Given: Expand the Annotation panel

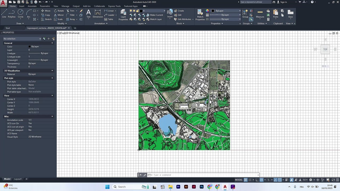Looking at the screenshot, I should [x=101, y=23].
